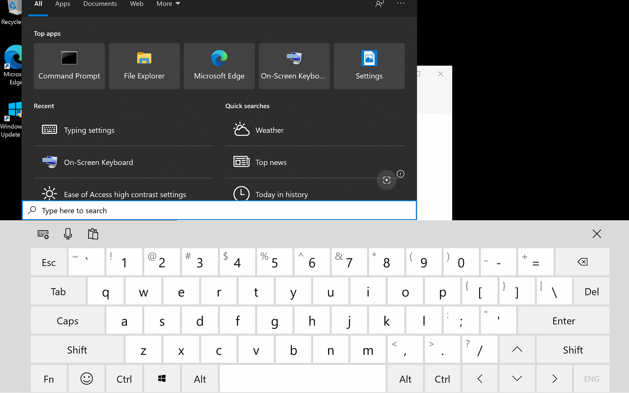
Task: Open Microsoft Edge tile in Top apps
Action: click(x=219, y=66)
